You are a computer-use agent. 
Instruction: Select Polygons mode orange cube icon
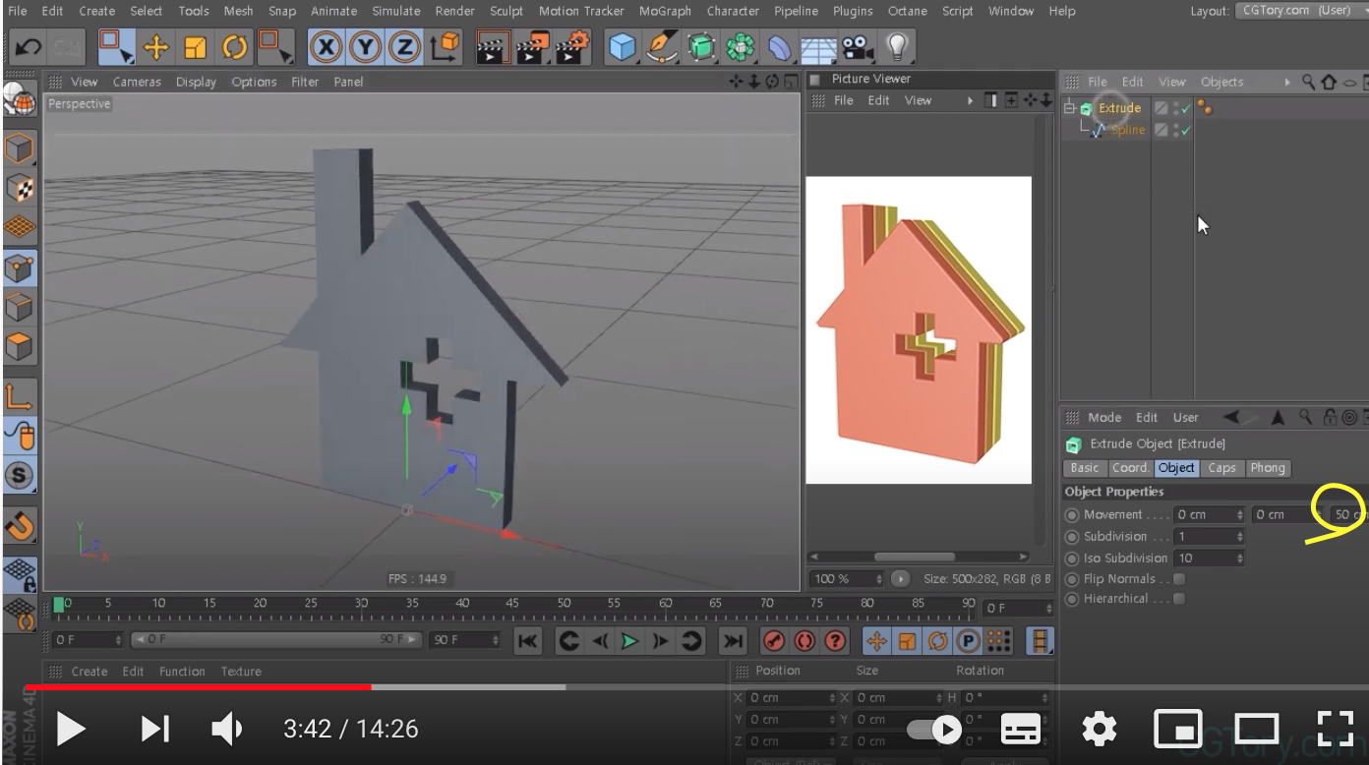(20, 346)
